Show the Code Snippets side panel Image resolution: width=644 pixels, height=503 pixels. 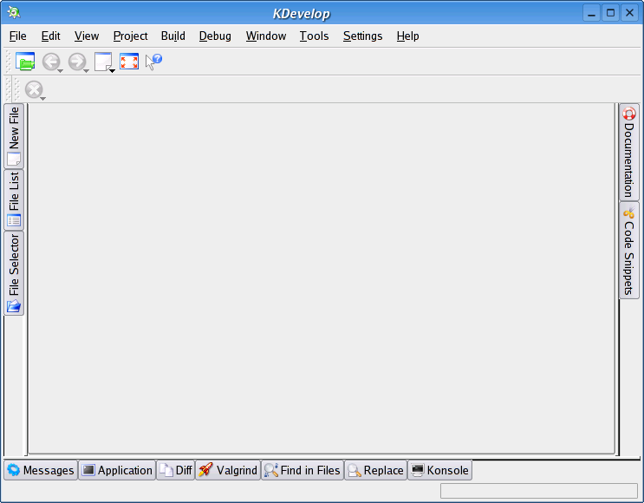tap(629, 251)
